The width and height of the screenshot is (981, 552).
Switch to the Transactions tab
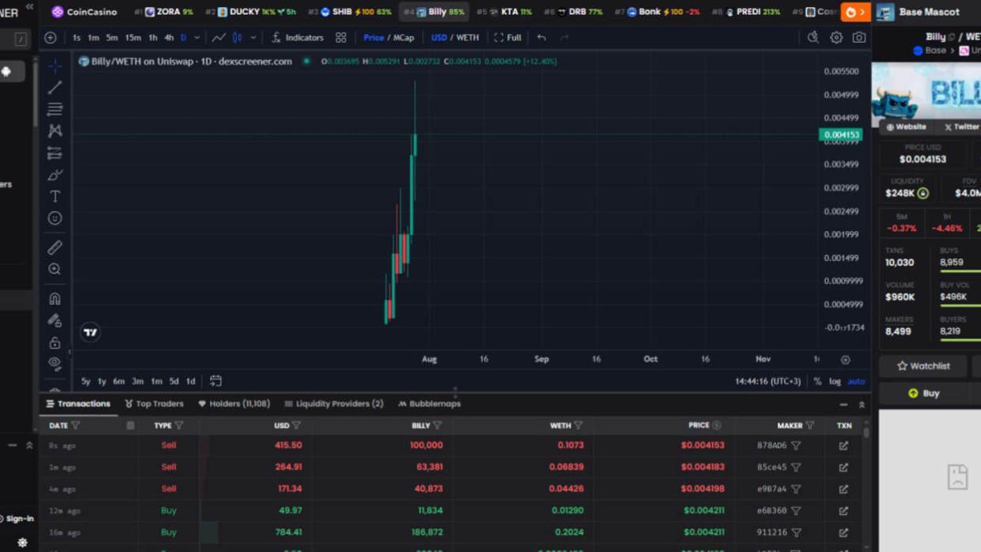[78, 404]
